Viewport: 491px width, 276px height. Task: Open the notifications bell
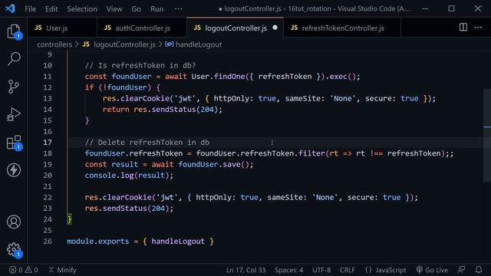coord(479,270)
